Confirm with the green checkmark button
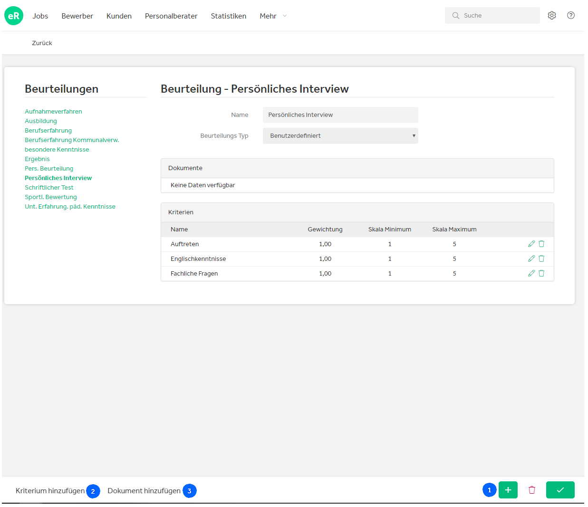 coord(560,490)
